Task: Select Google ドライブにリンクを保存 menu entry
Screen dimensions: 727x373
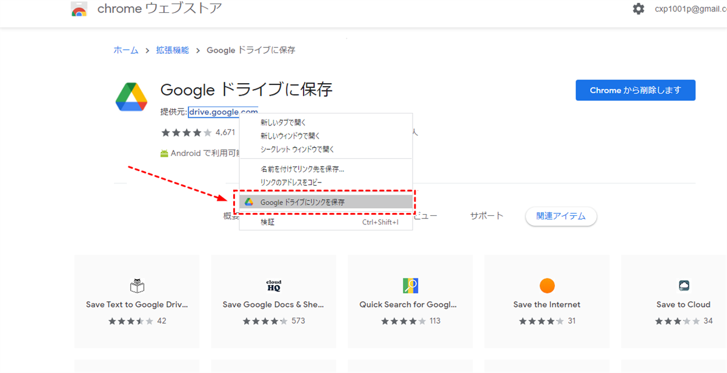Action: (326, 202)
